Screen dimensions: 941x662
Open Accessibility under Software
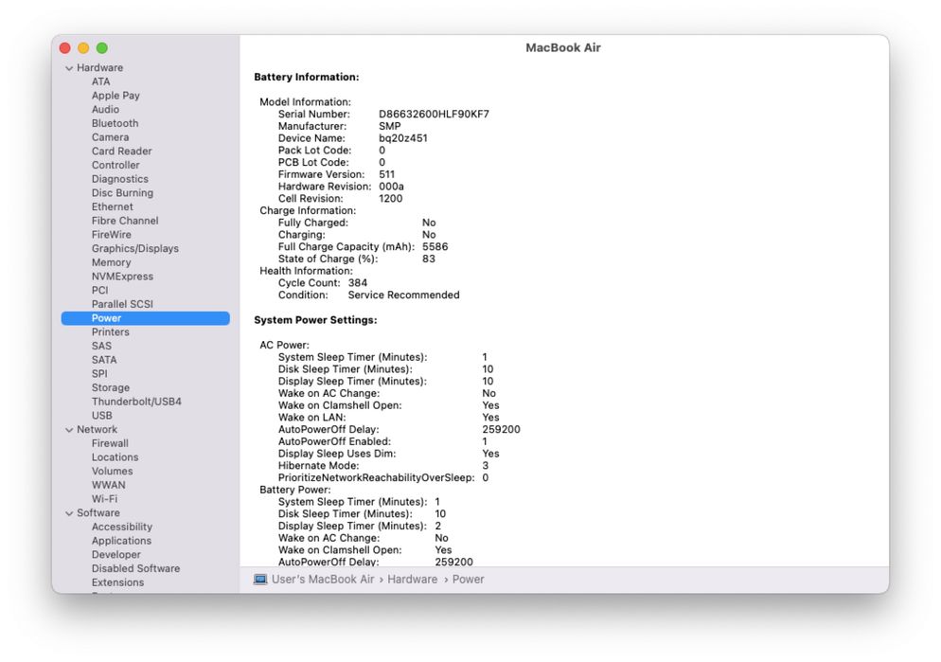(x=122, y=527)
